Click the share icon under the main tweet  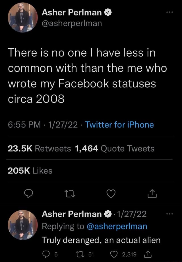coord(152,193)
